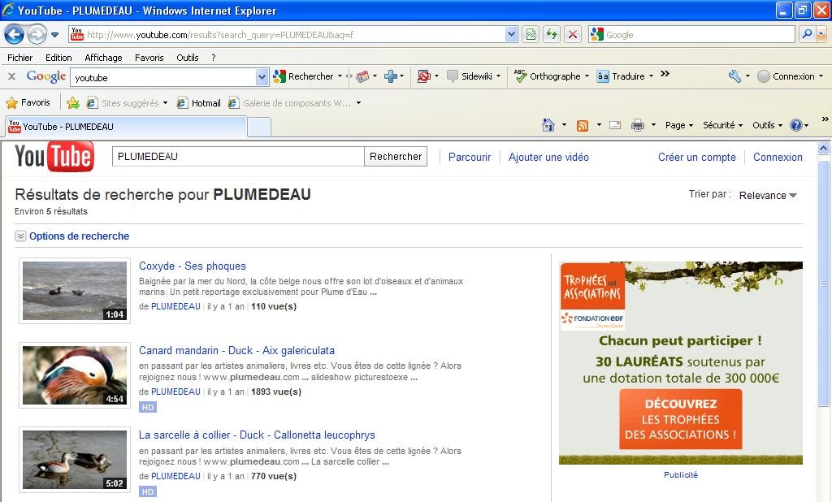Click the RSS feeds icon
The image size is (832, 502).
583,125
